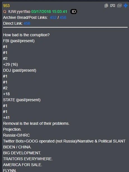Viewport: 129px width, 172px height.
Task: Click the 'FBI (past/present)' line
Action: (x=19, y=41)
